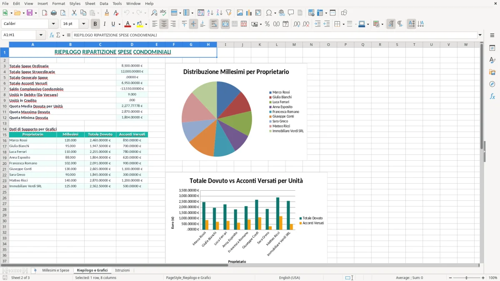Open Function Wizard fx icon
Screen dimensions: 500x281
52,35
